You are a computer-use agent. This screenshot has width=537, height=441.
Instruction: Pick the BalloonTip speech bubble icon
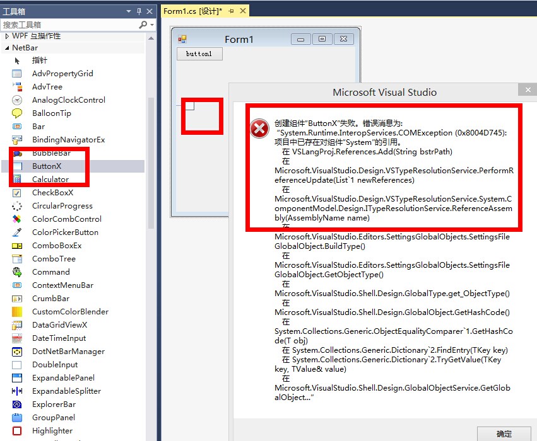point(17,113)
